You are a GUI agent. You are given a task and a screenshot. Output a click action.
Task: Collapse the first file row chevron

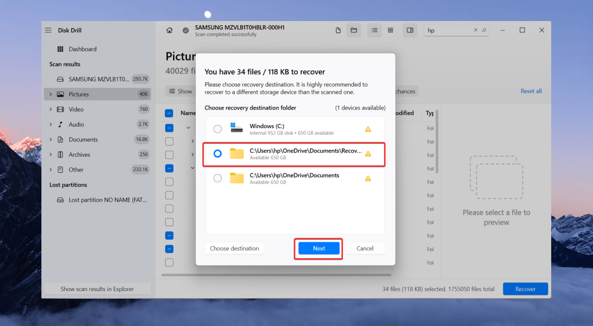click(188, 128)
